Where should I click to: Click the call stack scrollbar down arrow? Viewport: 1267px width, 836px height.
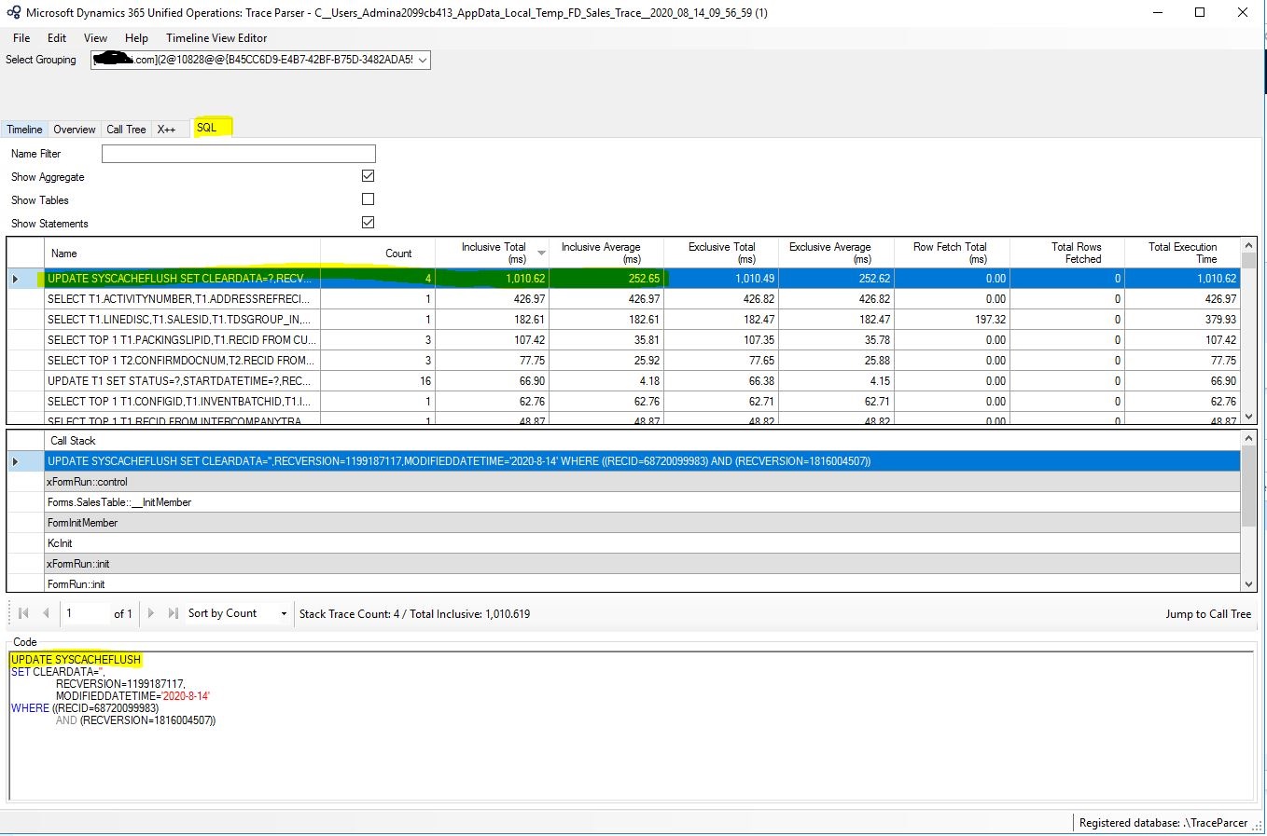point(1248,584)
